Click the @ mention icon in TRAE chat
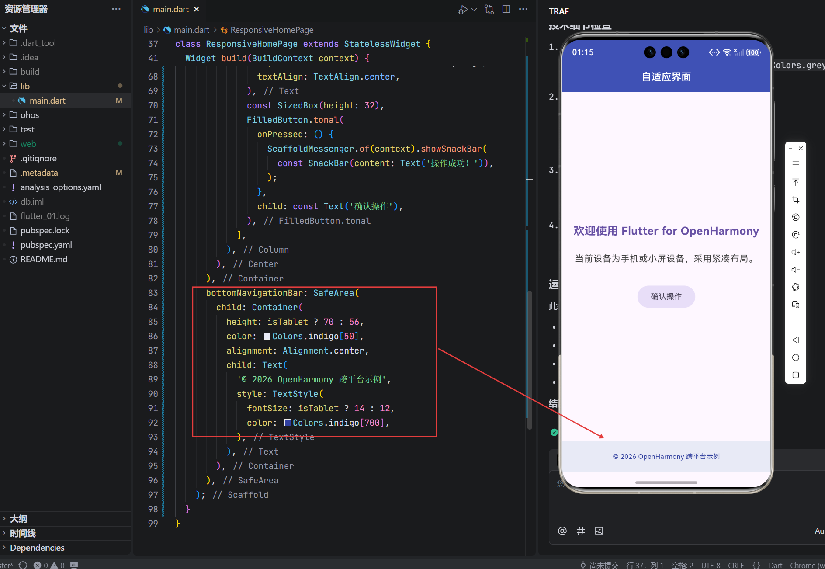This screenshot has height=569, width=825. (562, 531)
